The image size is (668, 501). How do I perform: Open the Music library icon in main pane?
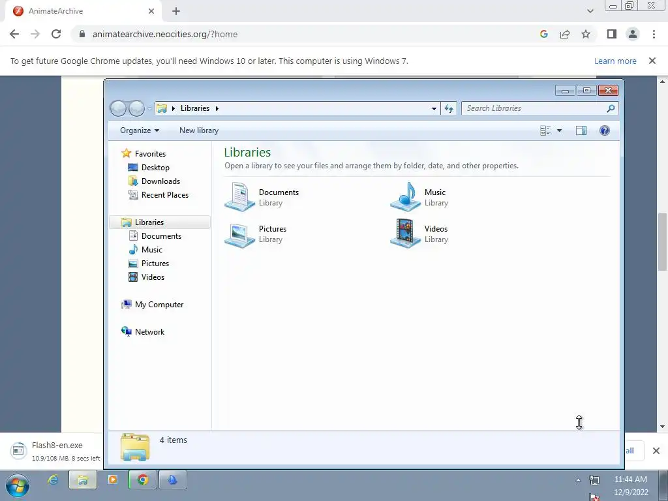405,197
